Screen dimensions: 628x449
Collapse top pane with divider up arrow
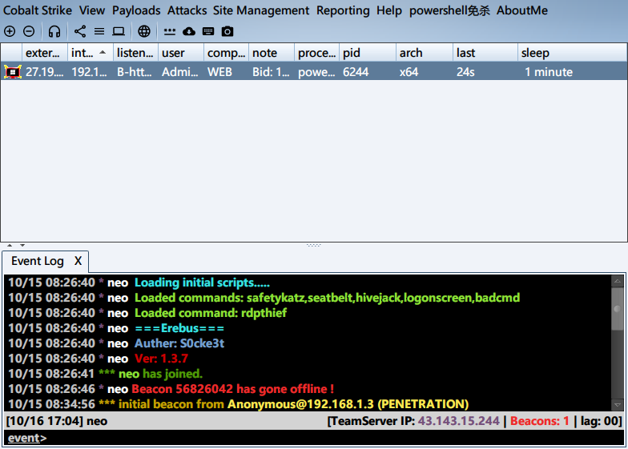pos(10,245)
